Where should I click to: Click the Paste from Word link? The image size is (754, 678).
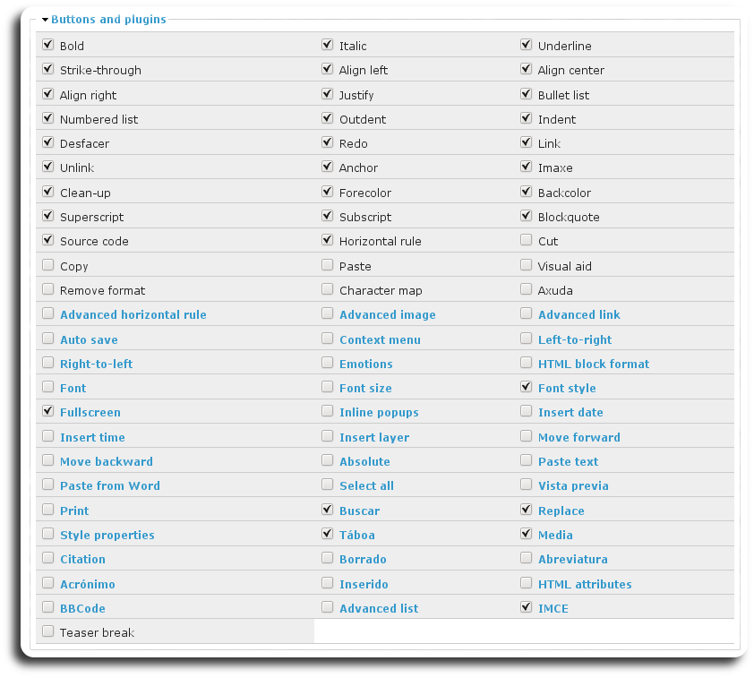[x=109, y=485]
